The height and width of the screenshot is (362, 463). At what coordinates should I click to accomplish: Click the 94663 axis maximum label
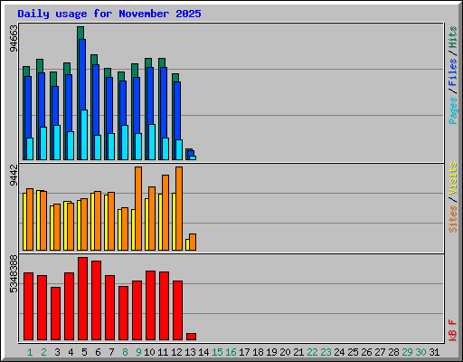point(14,39)
